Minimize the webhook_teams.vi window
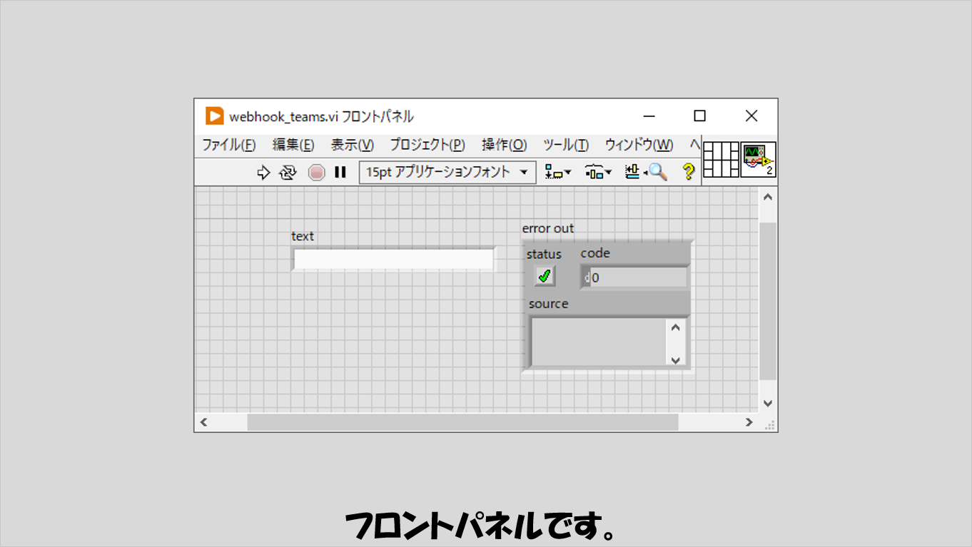 point(649,116)
